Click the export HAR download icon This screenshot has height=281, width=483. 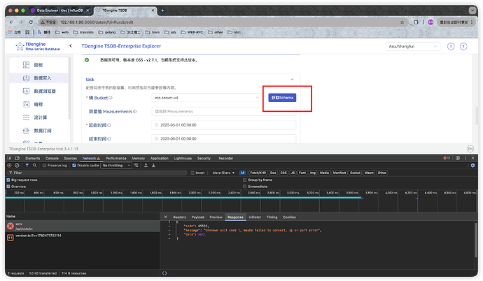tap(153, 166)
